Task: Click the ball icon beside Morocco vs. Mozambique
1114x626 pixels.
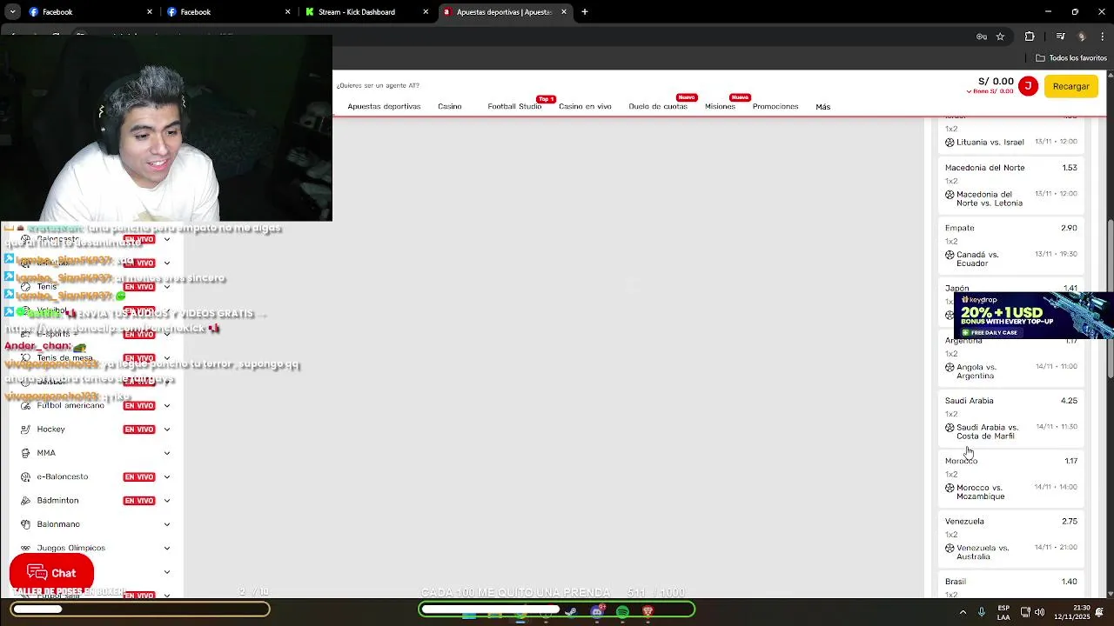Action: point(950,488)
